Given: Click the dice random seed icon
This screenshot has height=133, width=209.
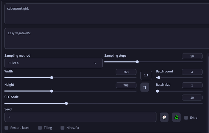Looking at the screenshot, I should point(164,117).
